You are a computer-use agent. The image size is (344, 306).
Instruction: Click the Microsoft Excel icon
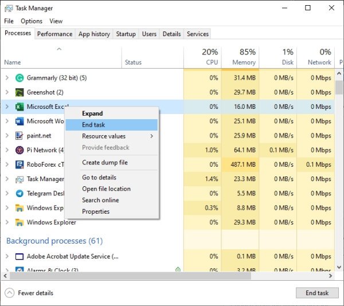(x=19, y=107)
